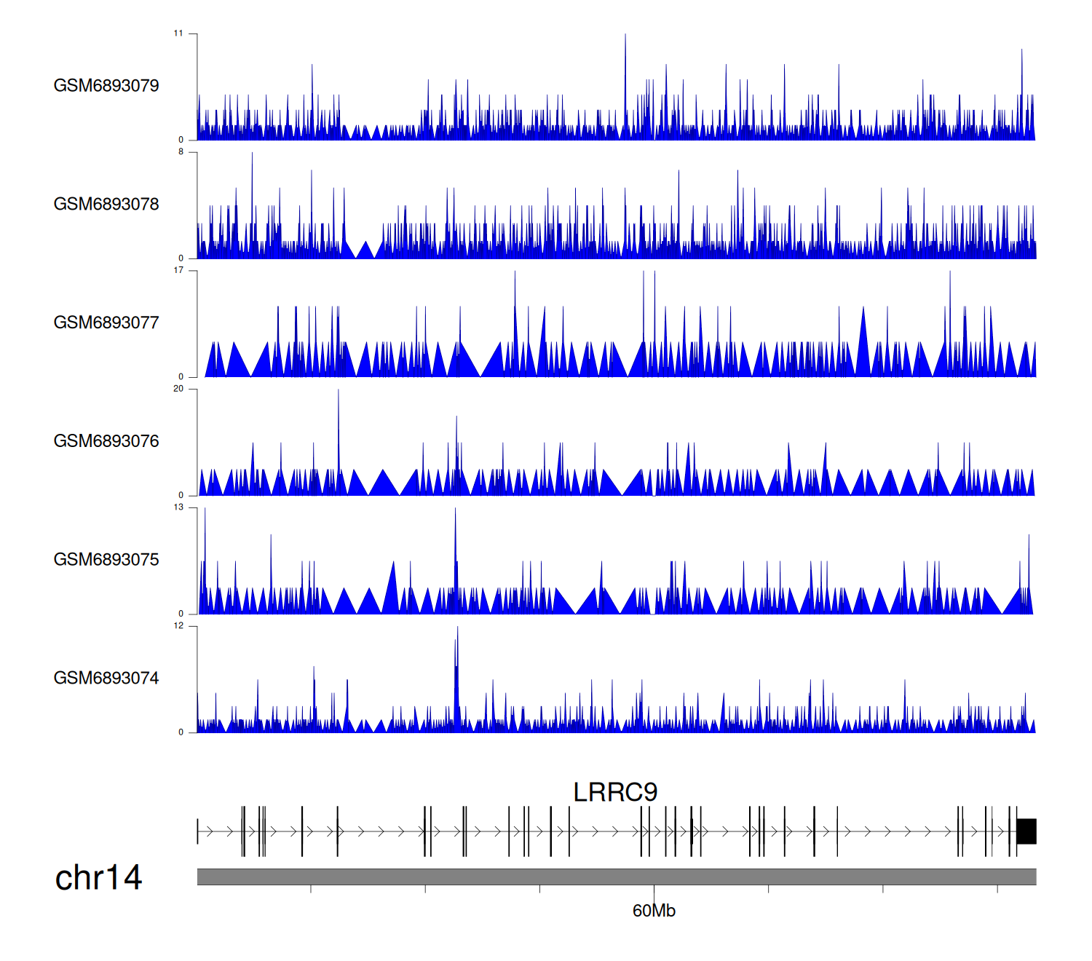The image size is (1092, 961).
Task: Select the GSM6893078 track label
Action: pos(106,205)
